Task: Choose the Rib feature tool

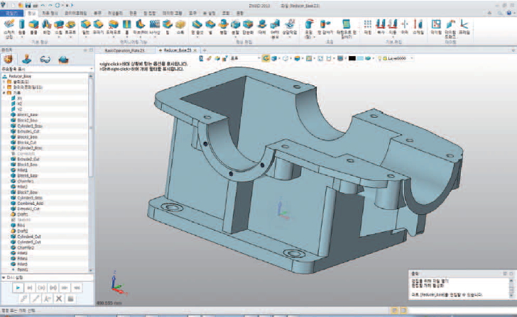Action: 141,26
